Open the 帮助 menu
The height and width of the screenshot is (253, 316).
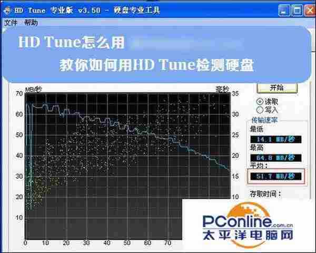31,23
